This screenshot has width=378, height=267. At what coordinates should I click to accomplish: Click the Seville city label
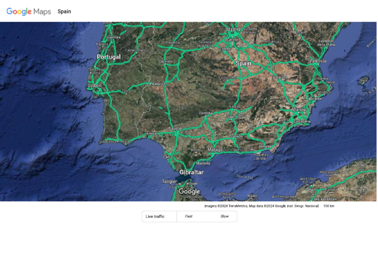tap(175, 128)
